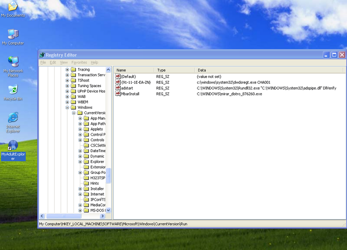Select the H323TSP key in tree
347x250 pixels.
[98, 178]
